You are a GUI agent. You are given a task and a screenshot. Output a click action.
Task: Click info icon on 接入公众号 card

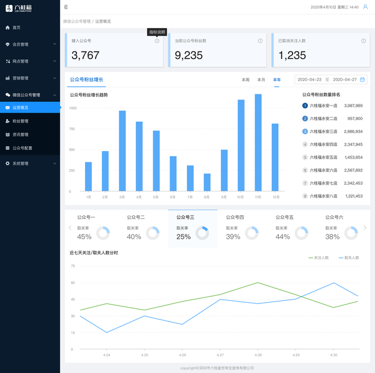click(157, 41)
